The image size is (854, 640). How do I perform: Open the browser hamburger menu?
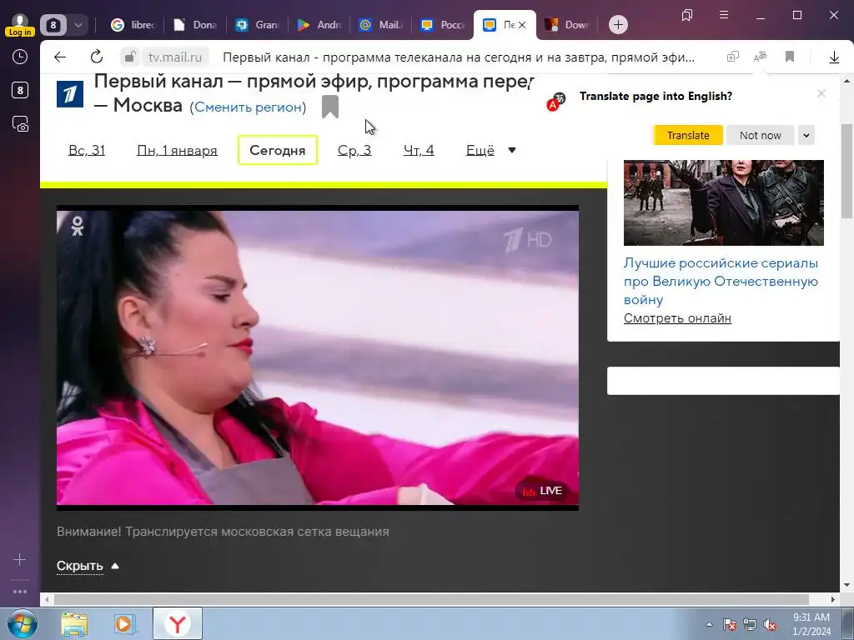pyautogui.click(x=724, y=15)
